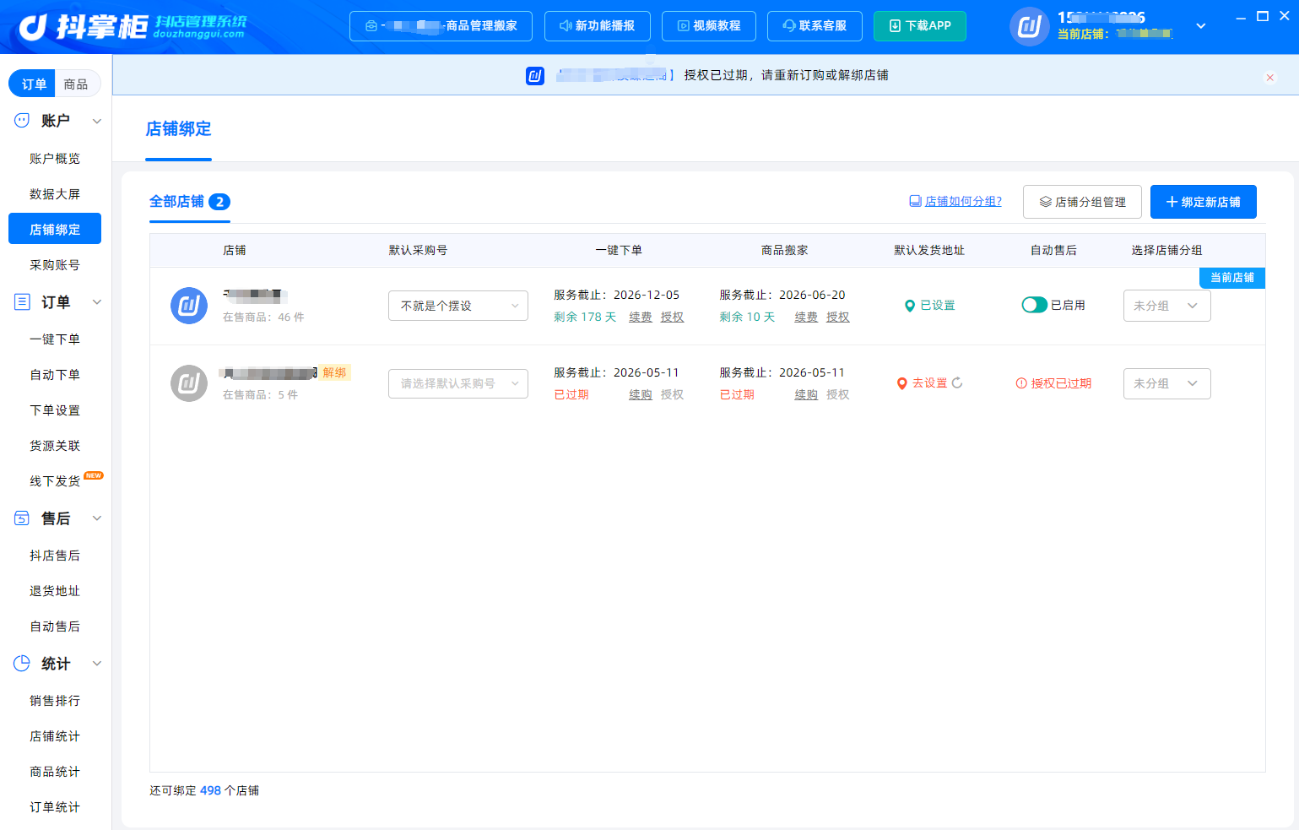Dismiss the authorization expired banner
1299x830 pixels.
[x=1270, y=78]
